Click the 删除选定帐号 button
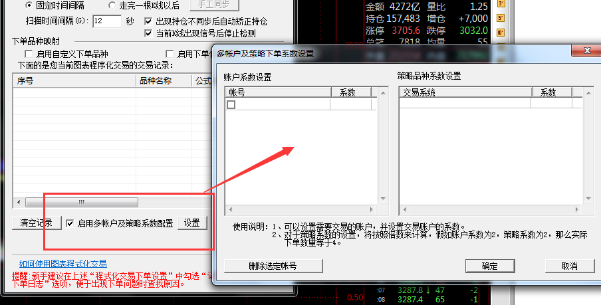 click(273, 266)
